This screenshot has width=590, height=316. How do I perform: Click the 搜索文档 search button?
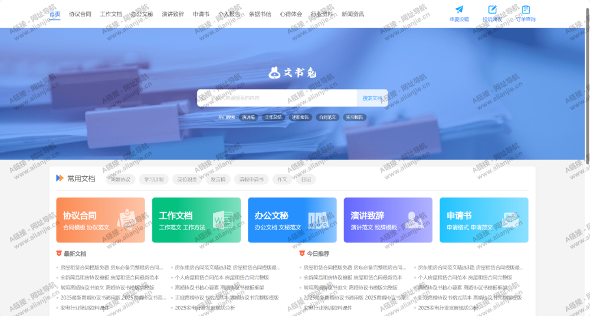[372, 98]
